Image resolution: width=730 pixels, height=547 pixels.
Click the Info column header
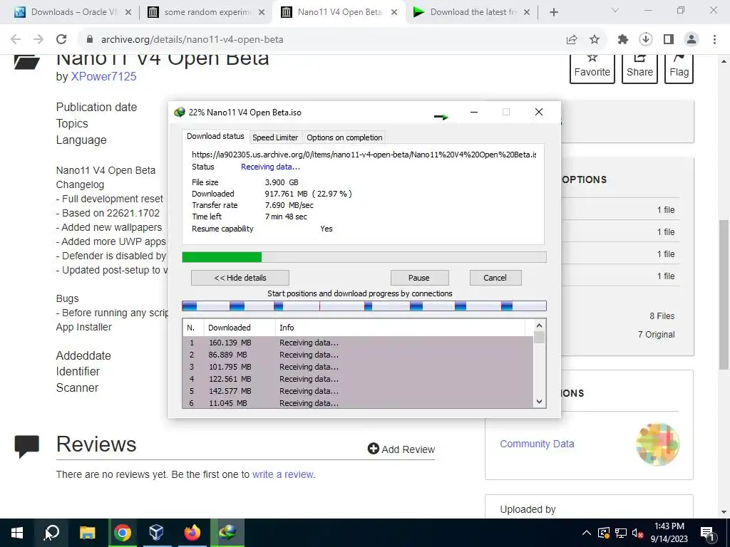coord(400,328)
